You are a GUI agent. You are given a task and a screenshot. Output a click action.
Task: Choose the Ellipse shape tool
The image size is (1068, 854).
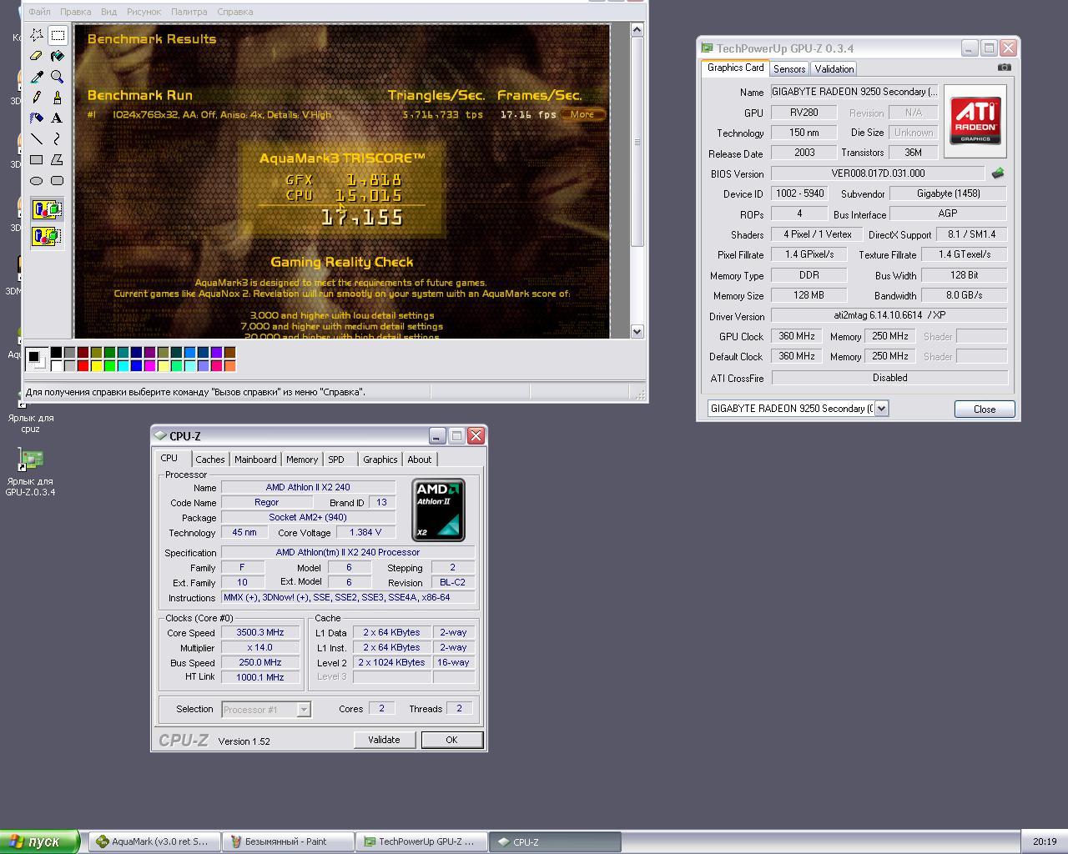(37, 181)
